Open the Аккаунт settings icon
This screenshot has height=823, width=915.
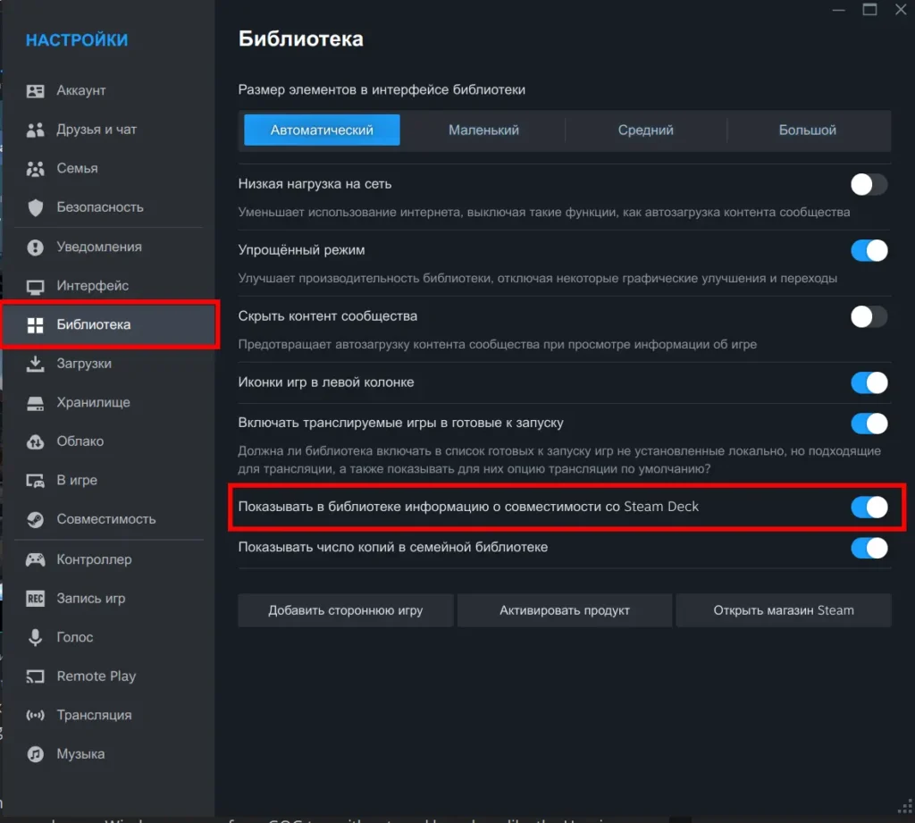[35, 90]
